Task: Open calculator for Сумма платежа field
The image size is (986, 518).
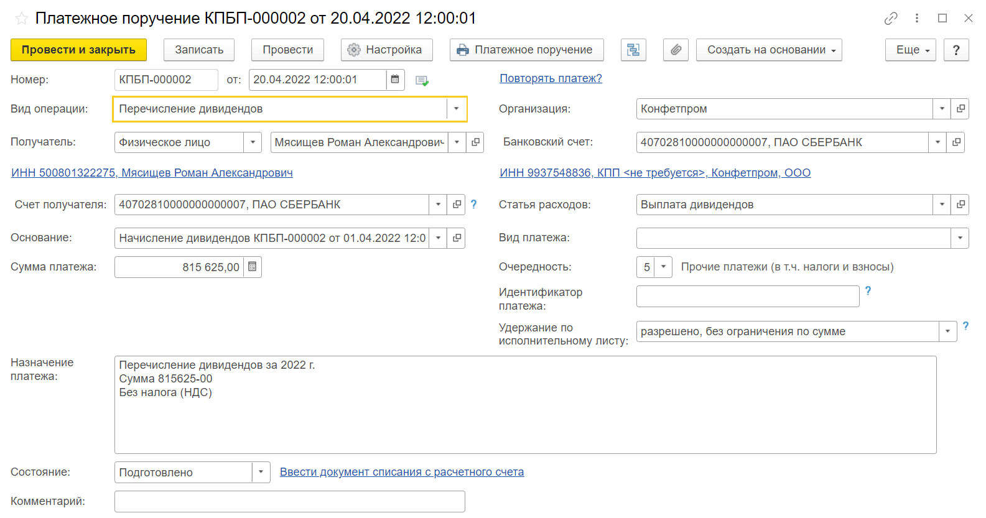Action: [253, 267]
